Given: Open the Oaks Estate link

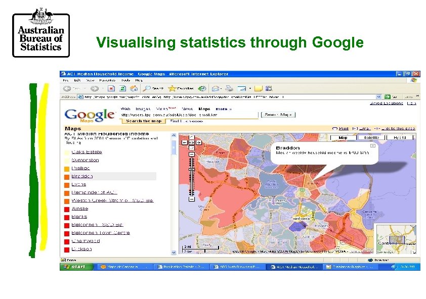Looking at the screenshot, I should [87, 152].
